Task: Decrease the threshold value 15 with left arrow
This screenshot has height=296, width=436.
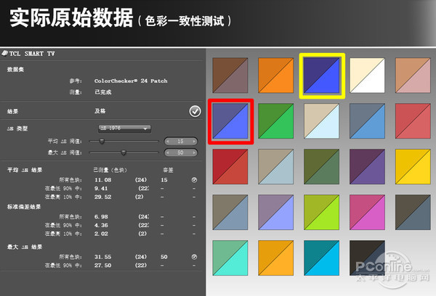Action: click(168, 141)
